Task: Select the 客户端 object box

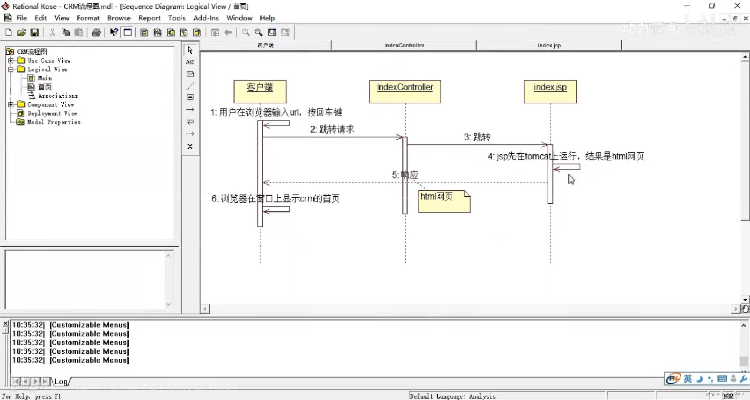Action: pos(260,91)
